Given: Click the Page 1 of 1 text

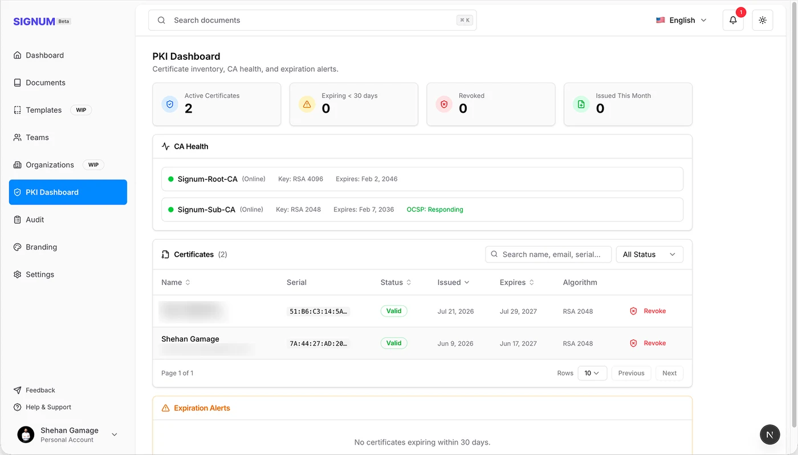Looking at the screenshot, I should 177,373.
